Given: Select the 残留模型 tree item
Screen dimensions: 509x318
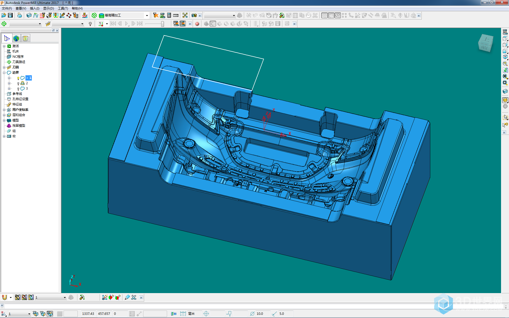Looking at the screenshot, I should (x=19, y=126).
